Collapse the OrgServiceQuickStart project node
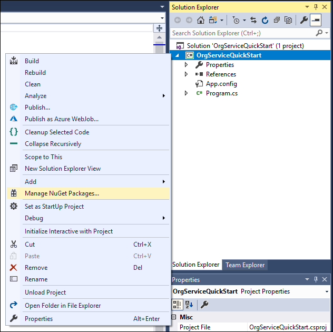This screenshot has width=333, height=332. 177,55
